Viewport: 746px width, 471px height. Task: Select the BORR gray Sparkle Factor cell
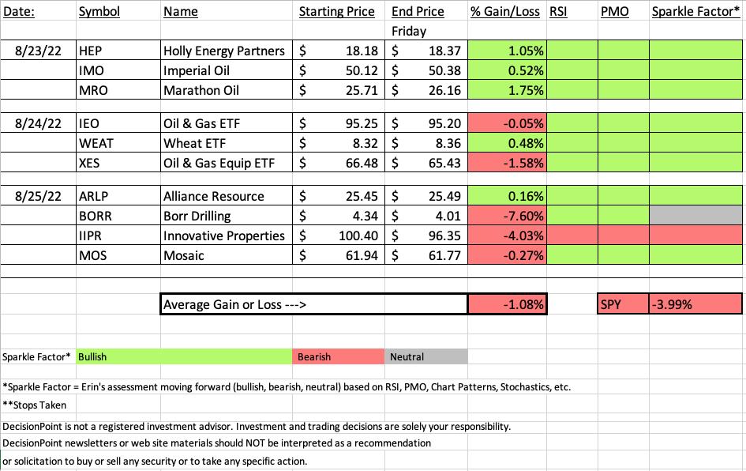[x=695, y=216]
